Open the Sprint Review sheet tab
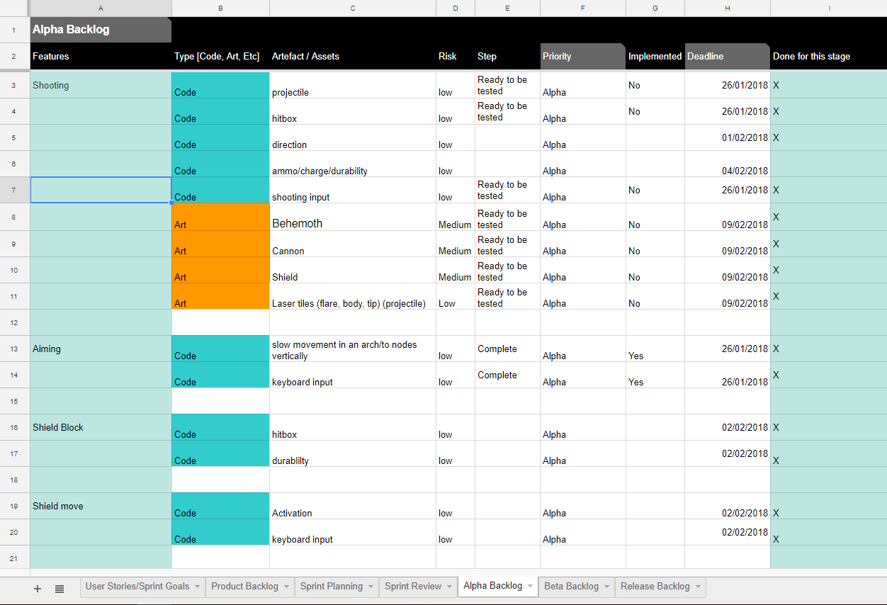 click(413, 587)
